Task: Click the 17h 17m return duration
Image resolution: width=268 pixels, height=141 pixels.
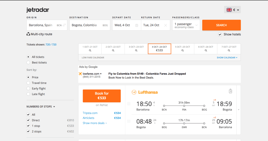Action: [x=184, y=120]
